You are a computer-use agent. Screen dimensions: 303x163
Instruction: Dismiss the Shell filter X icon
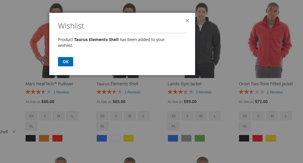pyautogui.click(x=14, y=132)
